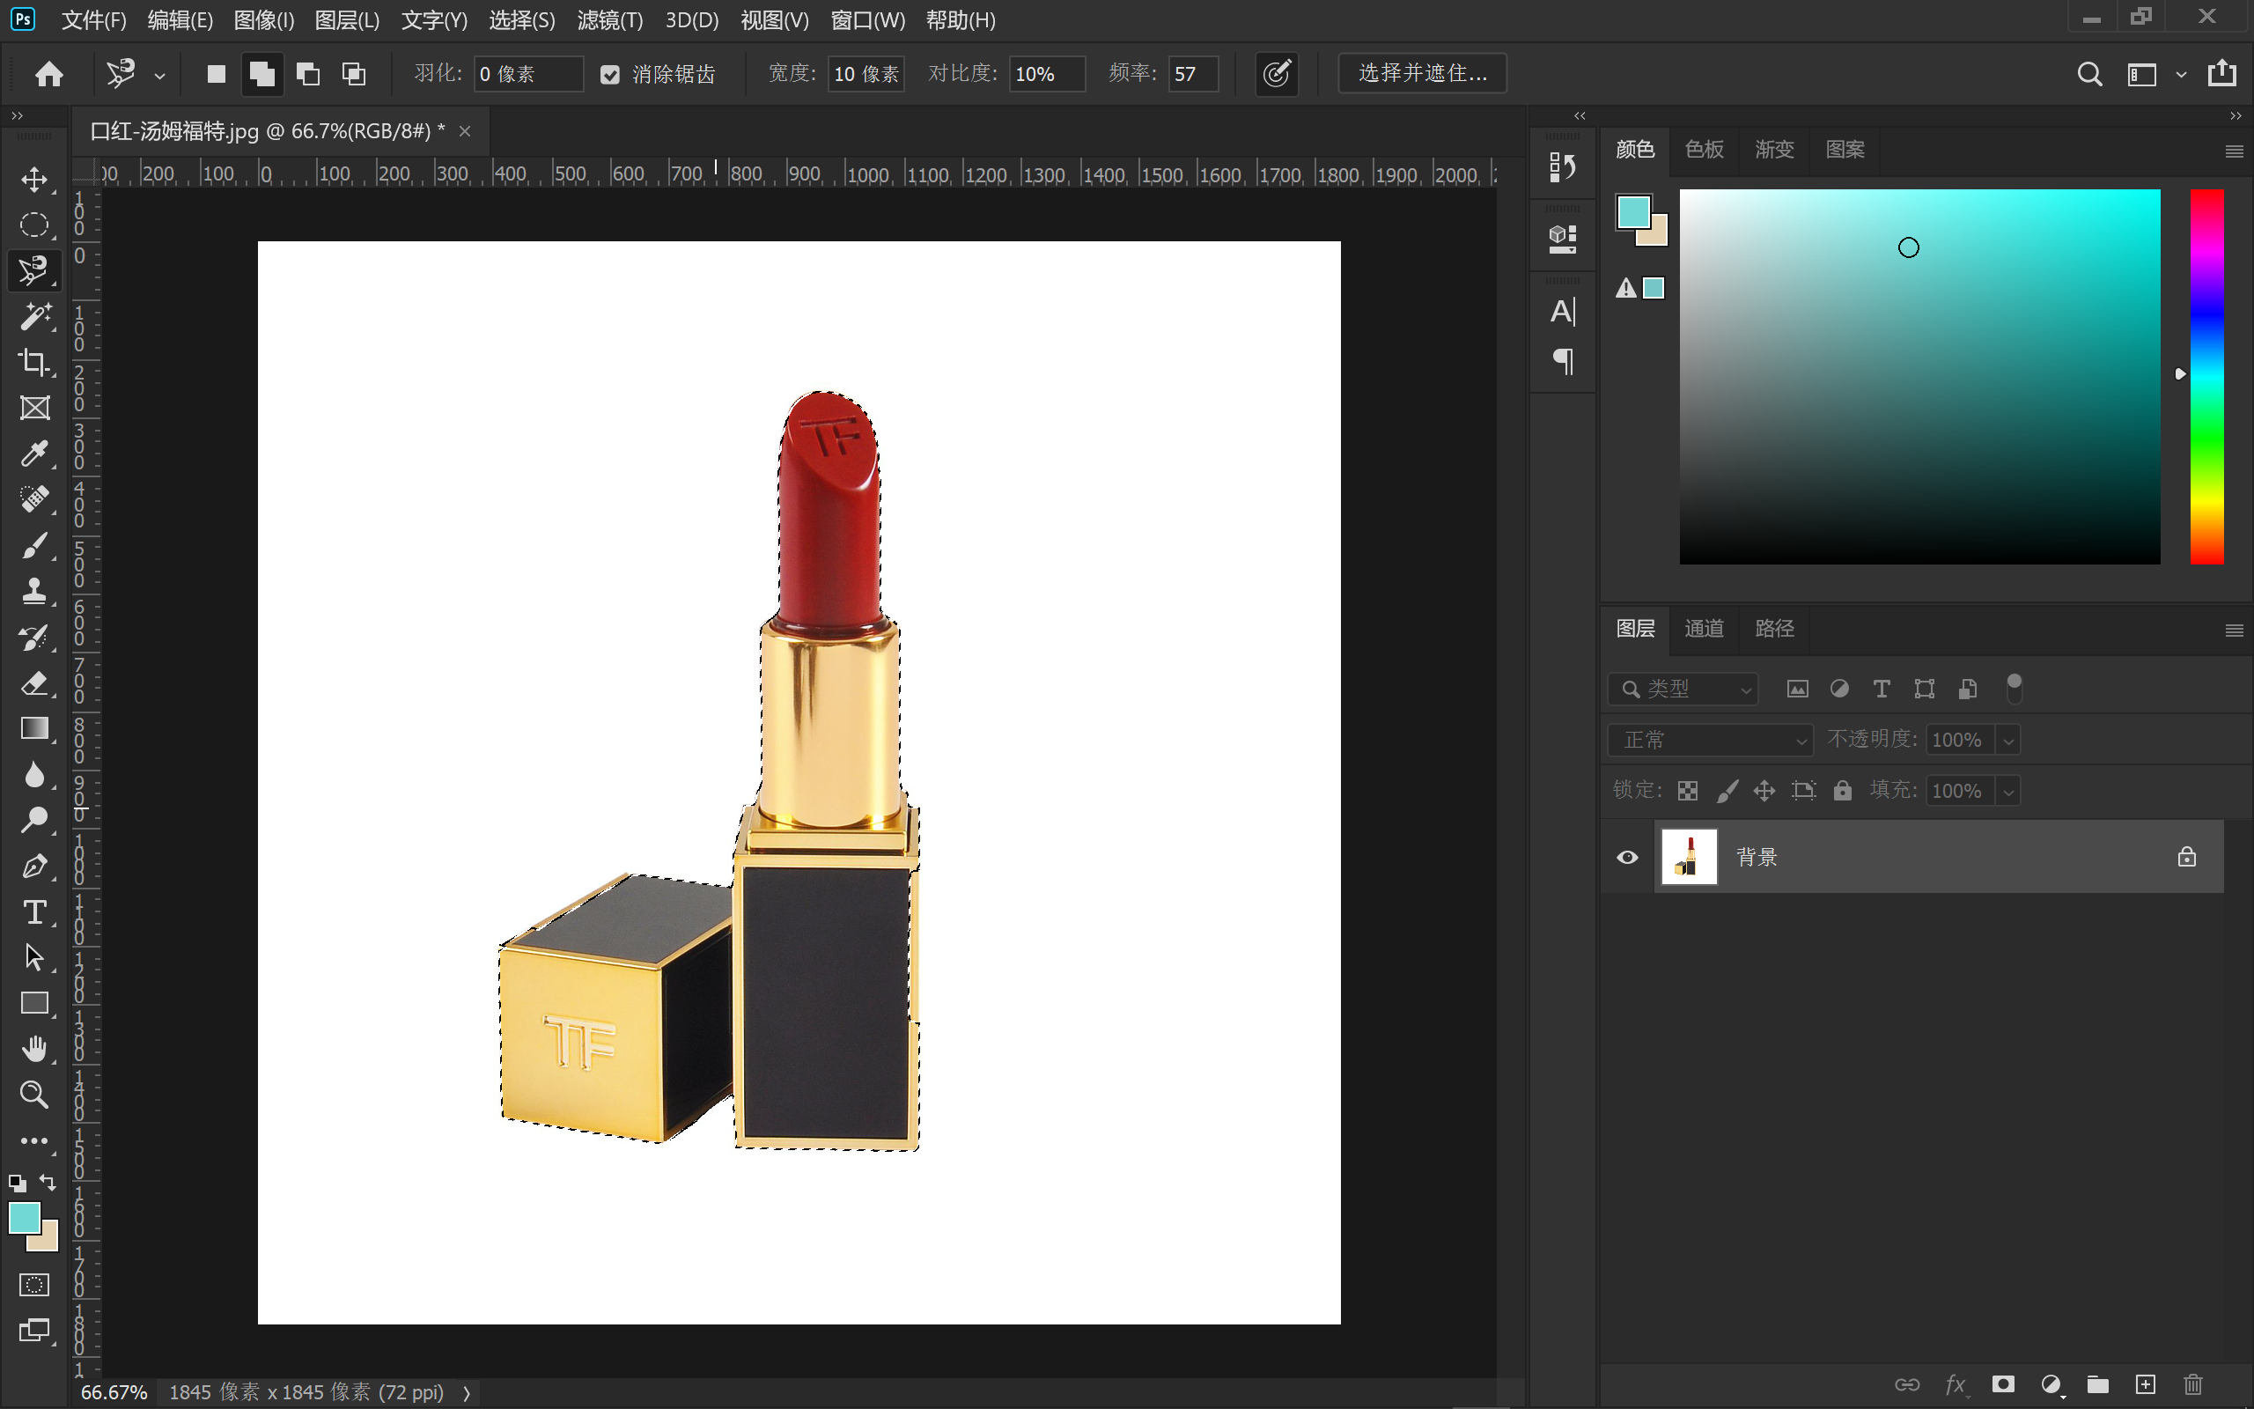Expand status bar info arrow
Image resolution: width=2254 pixels, height=1409 pixels.
coord(467,1393)
